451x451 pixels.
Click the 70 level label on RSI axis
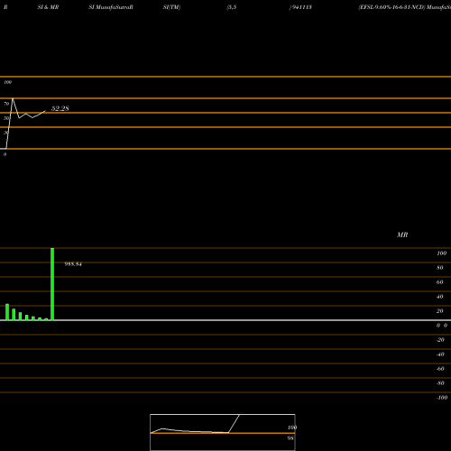tap(6, 104)
